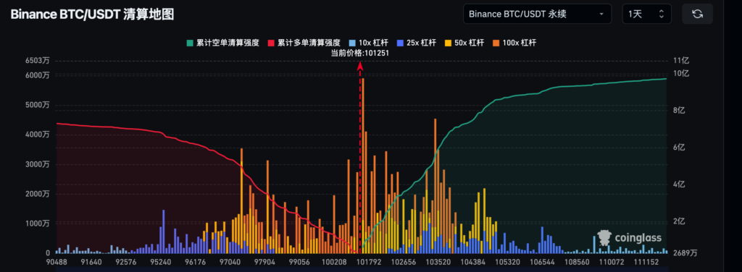This screenshot has width=742, height=272.
Task: Refresh the liquidation map
Action: pyautogui.click(x=697, y=14)
